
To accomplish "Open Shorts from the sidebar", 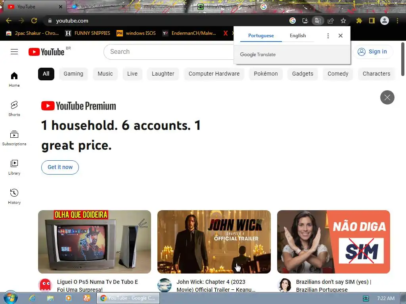I will [14, 108].
